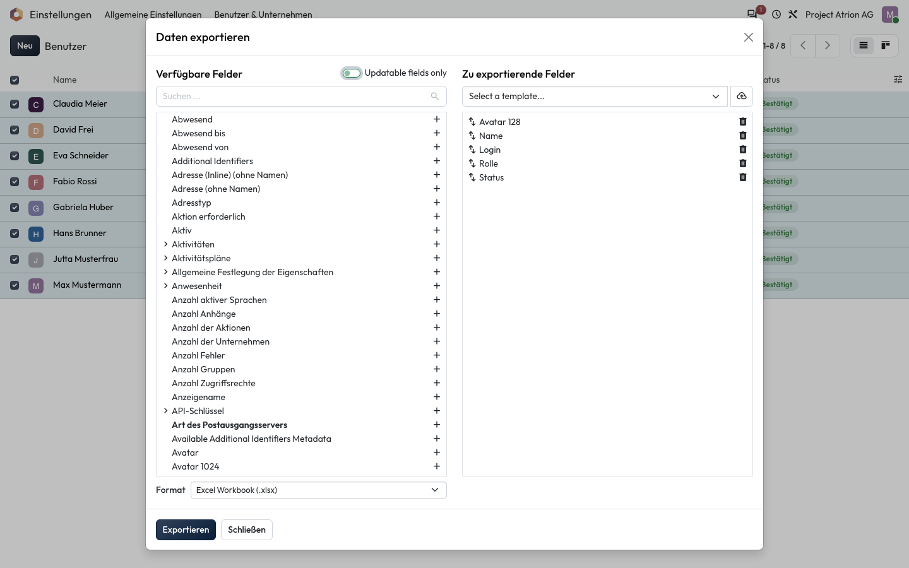
Task: Expand the Anwesenheit field group
Action: (165, 286)
